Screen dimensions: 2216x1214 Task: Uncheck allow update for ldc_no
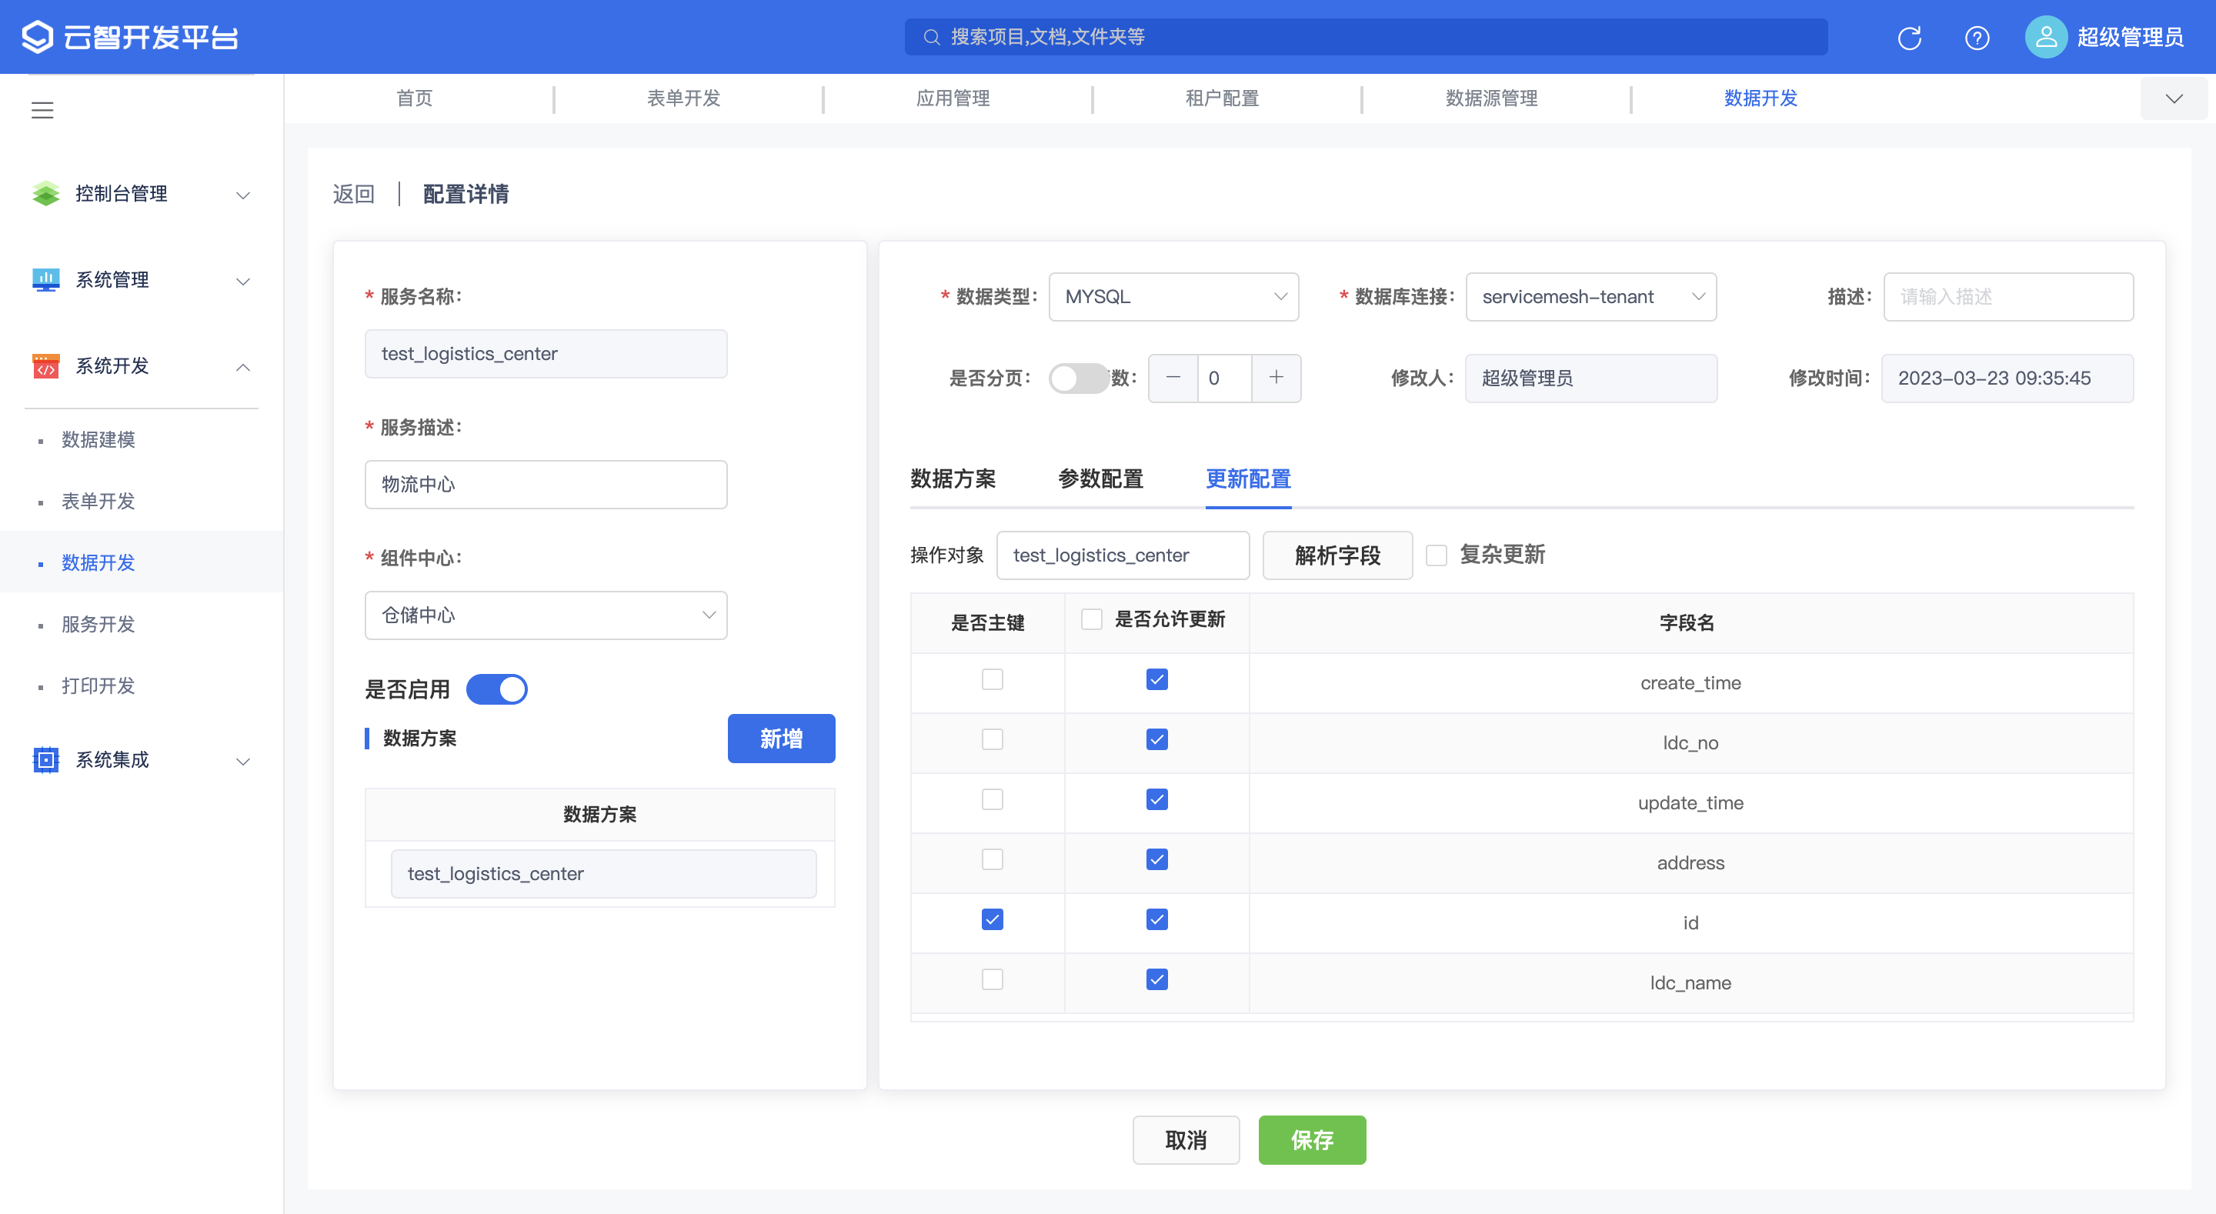[x=1156, y=740]
